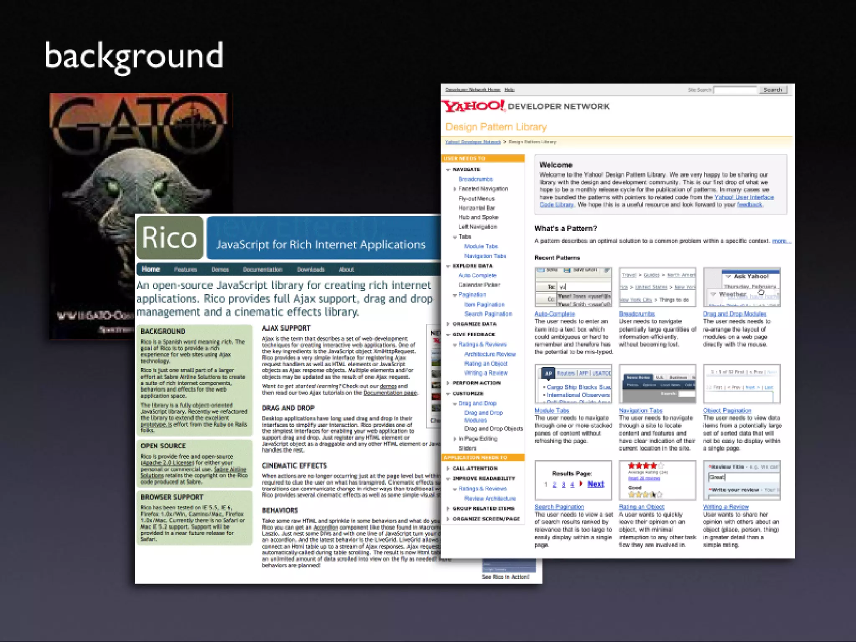
Task: Expand the PERFORM ACTION section
Action: (448, 383)
